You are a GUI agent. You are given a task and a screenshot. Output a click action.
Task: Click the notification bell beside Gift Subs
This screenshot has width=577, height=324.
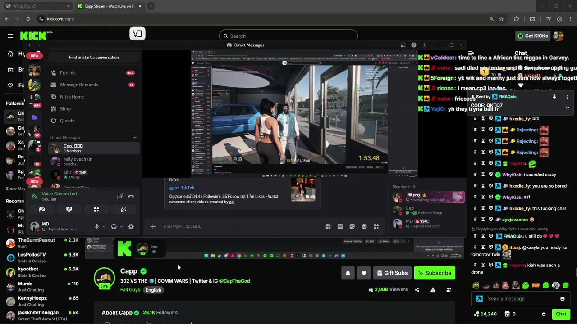348,273
